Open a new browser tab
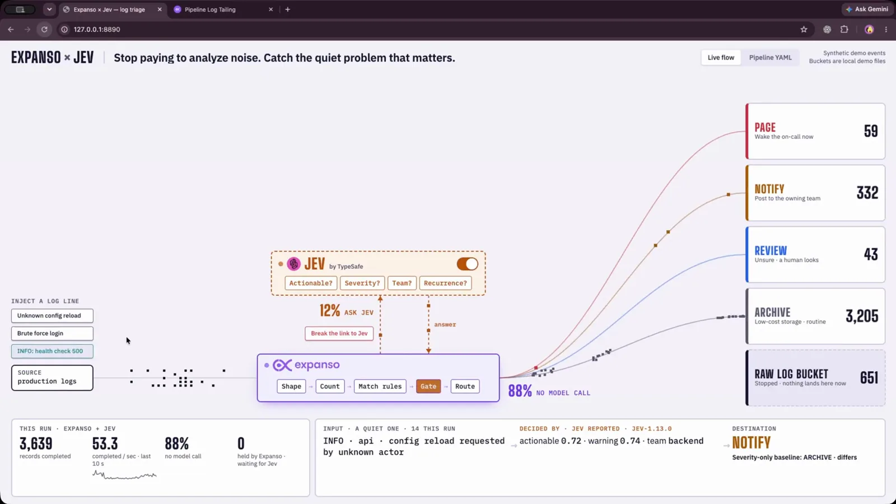Image resolution: width=896 pixels, height=504 pixels. click(x=288, y=10)
